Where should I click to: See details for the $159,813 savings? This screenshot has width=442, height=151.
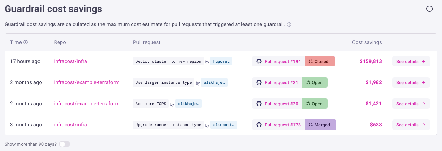point(411,61)
